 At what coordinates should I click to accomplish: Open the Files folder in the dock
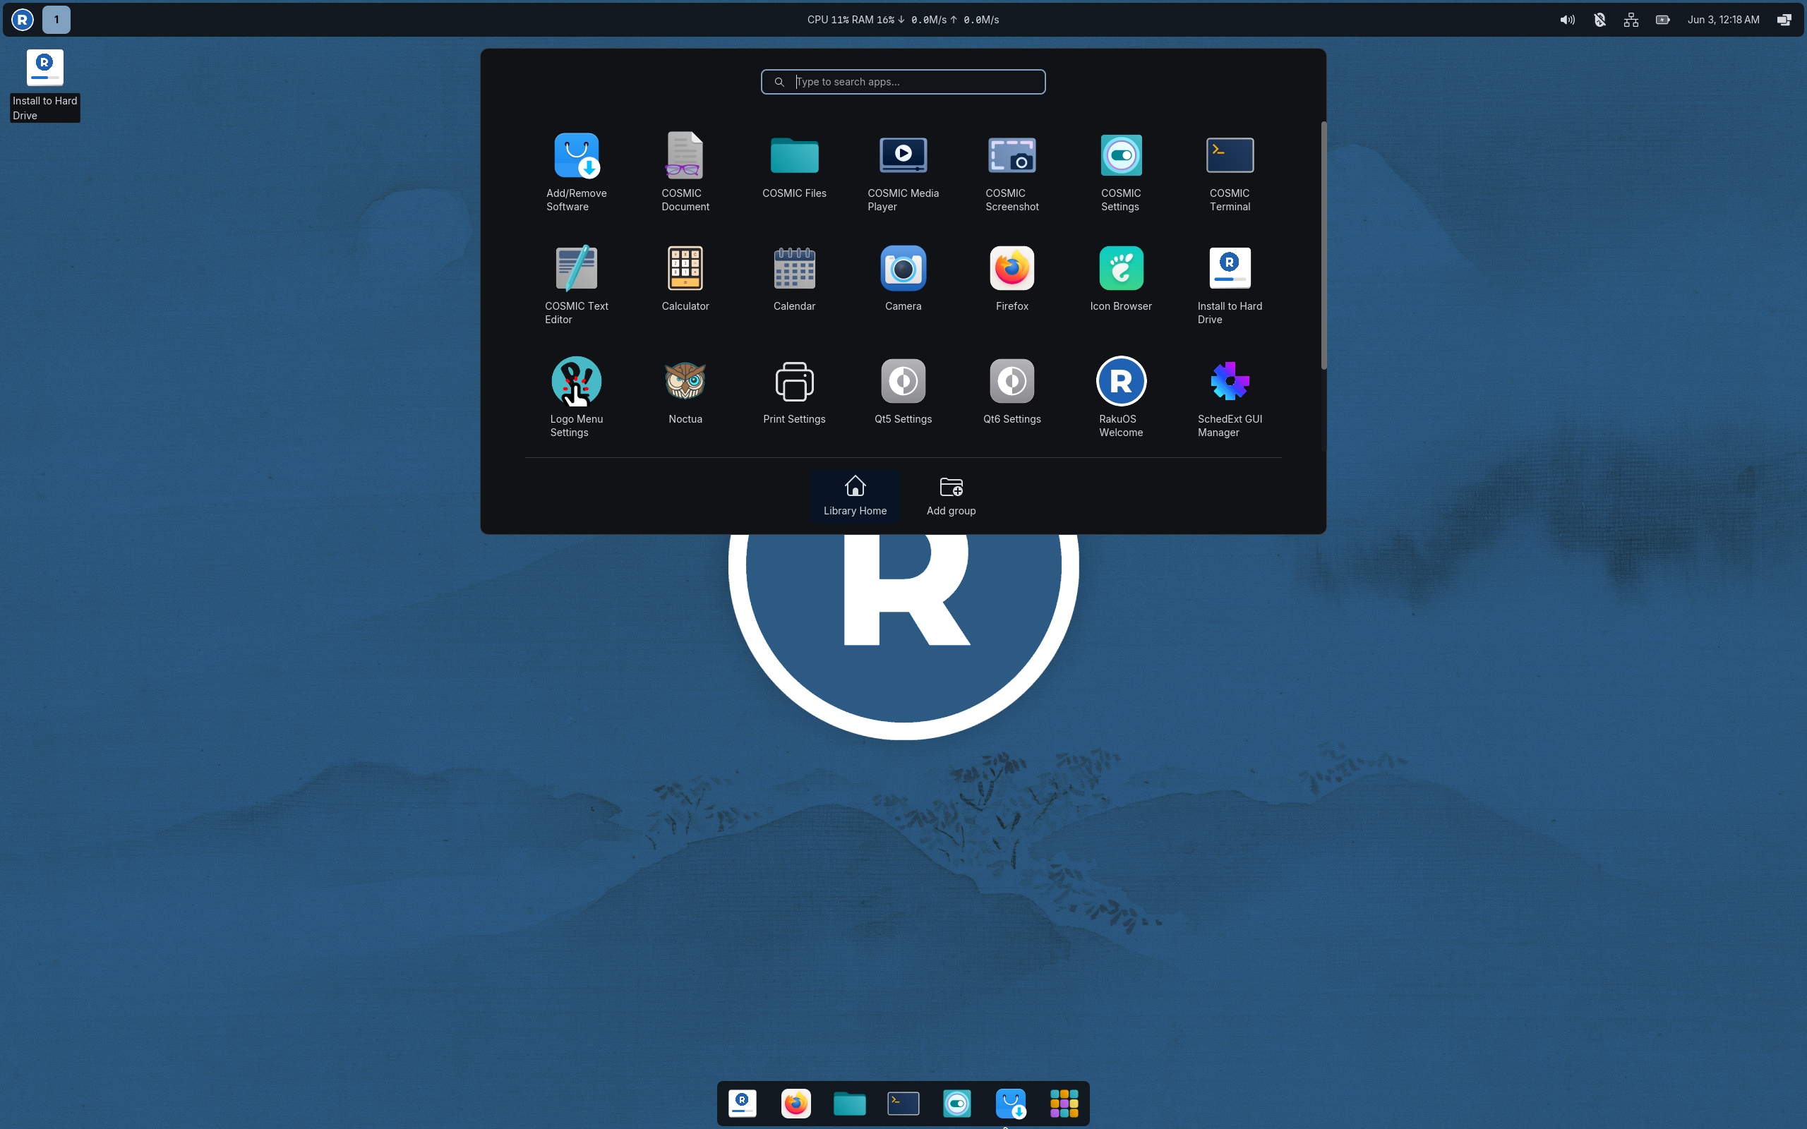(x=849, y=1103)
